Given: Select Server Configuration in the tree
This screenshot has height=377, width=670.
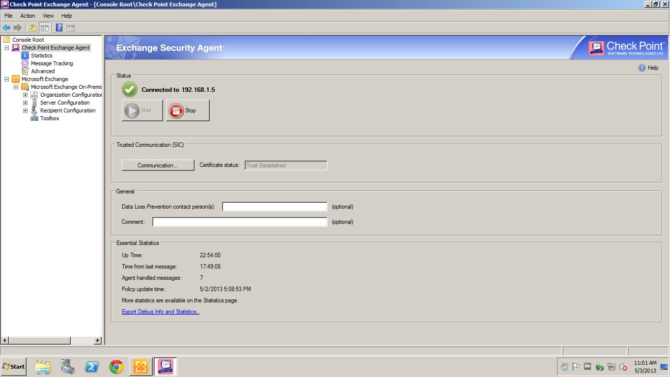Looking at the screenshot, I should click(65, 103).
